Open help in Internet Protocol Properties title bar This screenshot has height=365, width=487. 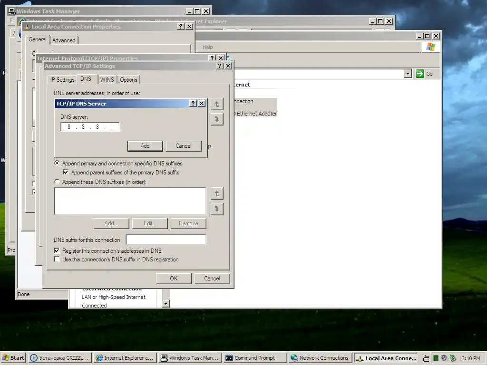212,58
